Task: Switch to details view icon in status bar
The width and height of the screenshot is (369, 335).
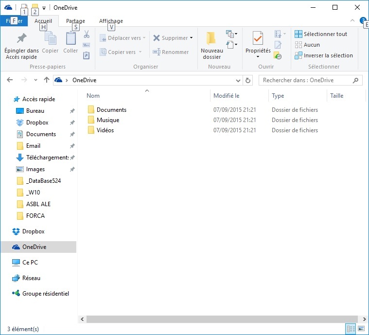Action: click(x=351, y=329)
